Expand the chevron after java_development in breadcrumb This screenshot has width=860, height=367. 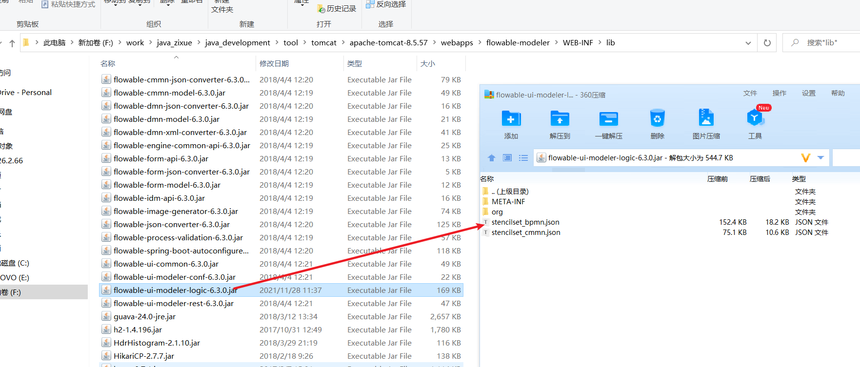click(277, 43)
